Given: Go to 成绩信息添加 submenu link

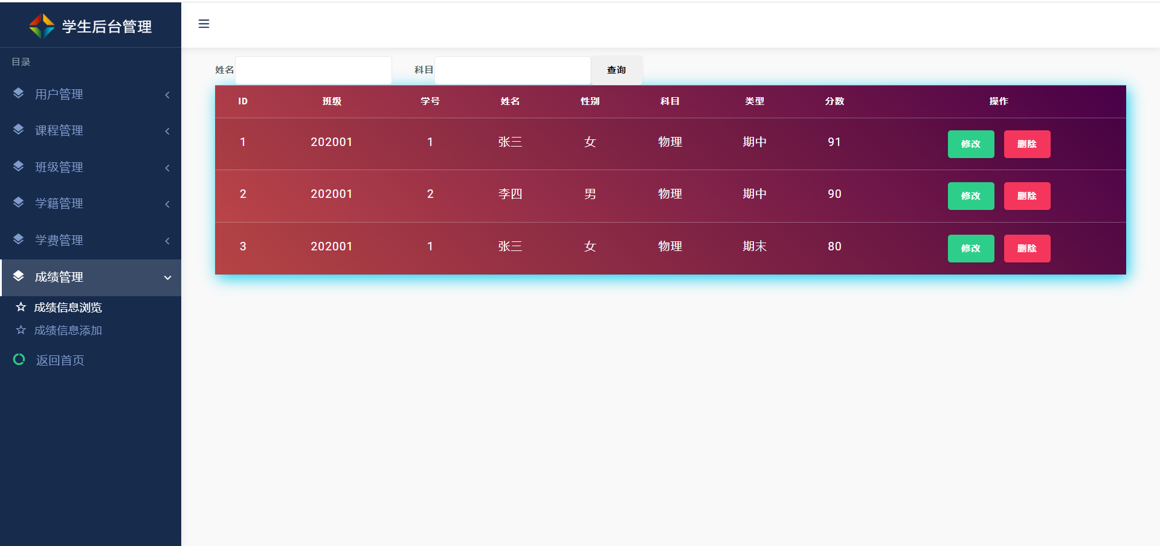Looking at the screenshot, I should 68,331.
